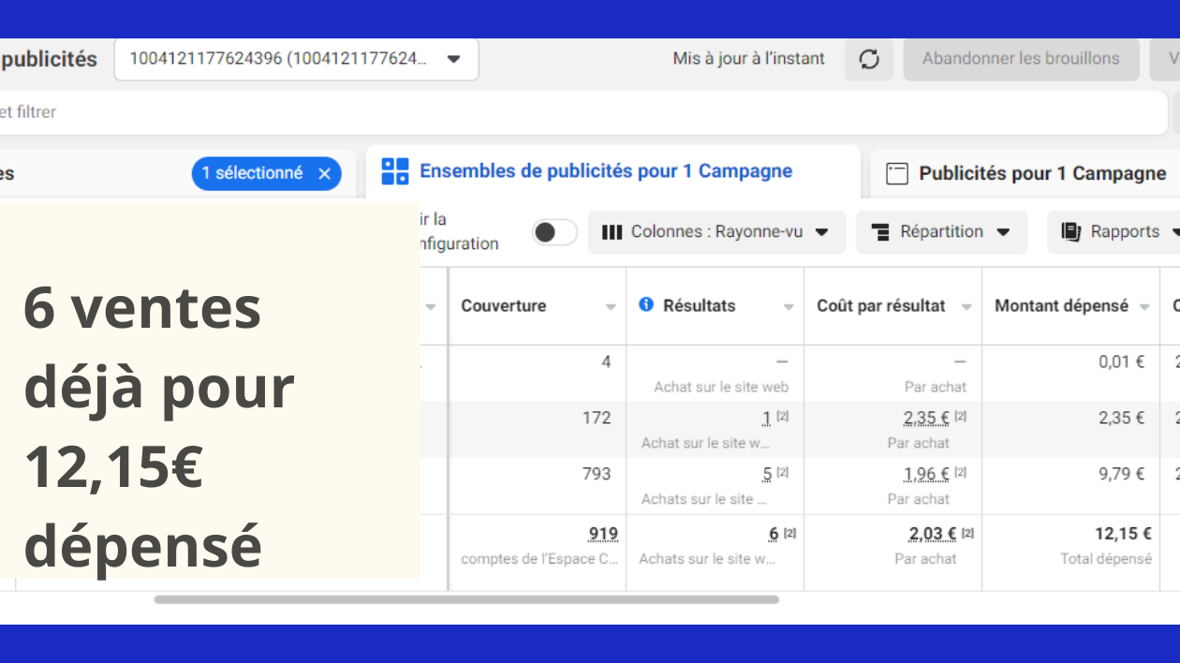
Task: Click the horizontal table scrollbar
Action: (466, 599)
